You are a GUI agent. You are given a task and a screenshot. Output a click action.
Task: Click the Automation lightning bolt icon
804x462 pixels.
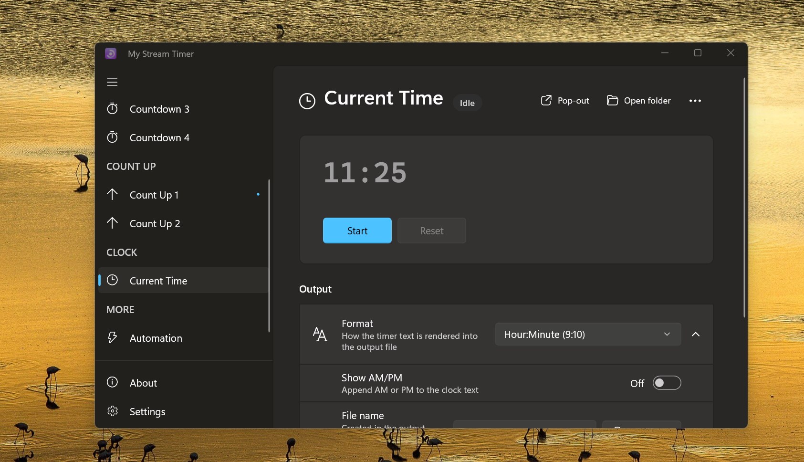coord(112,337)
